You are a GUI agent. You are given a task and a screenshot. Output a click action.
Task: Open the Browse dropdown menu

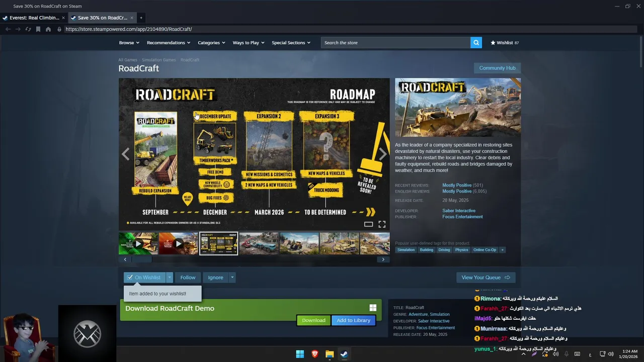coord(129,43)
